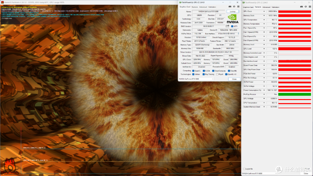Click the NVIDIA logo image
Viewport: 313px width, 176px height.
coord(232,19)
